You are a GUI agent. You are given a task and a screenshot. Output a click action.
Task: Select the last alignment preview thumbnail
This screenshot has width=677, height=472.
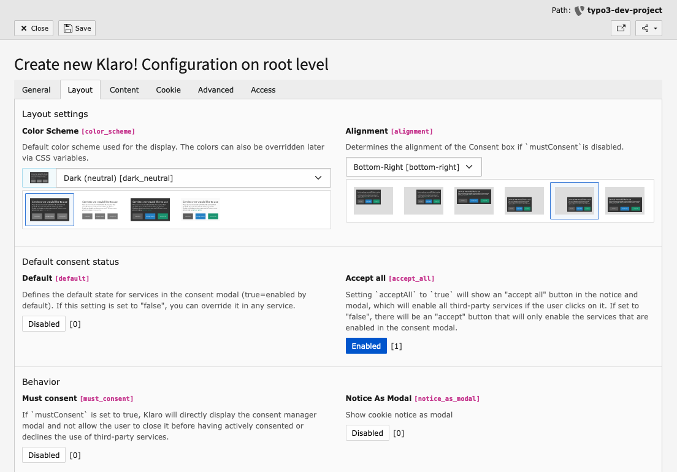click(625, 200)
